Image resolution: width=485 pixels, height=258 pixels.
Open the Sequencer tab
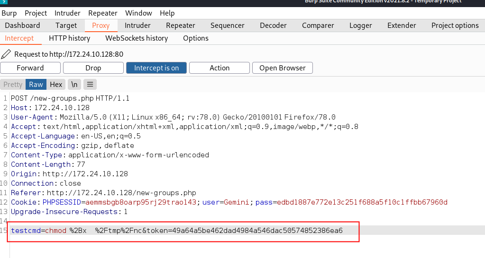(228, 26)
